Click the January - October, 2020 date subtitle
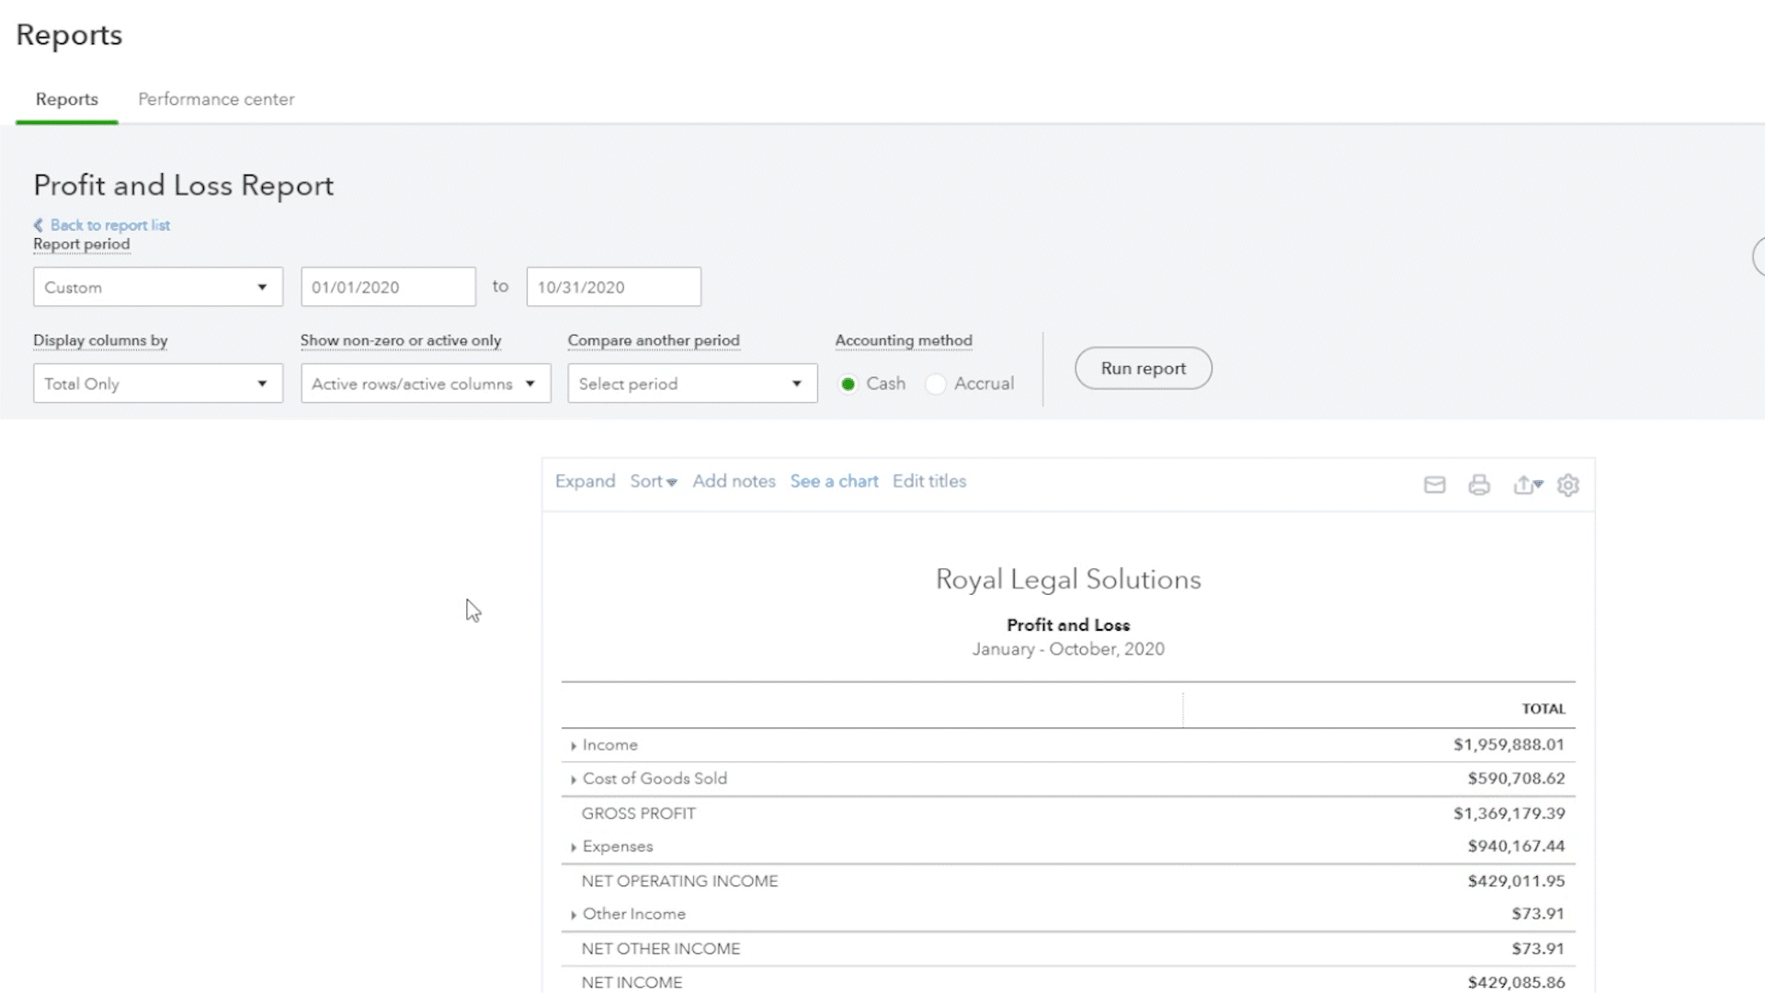The height and width of the screenshot is (993, 1765). (1068, 649)
